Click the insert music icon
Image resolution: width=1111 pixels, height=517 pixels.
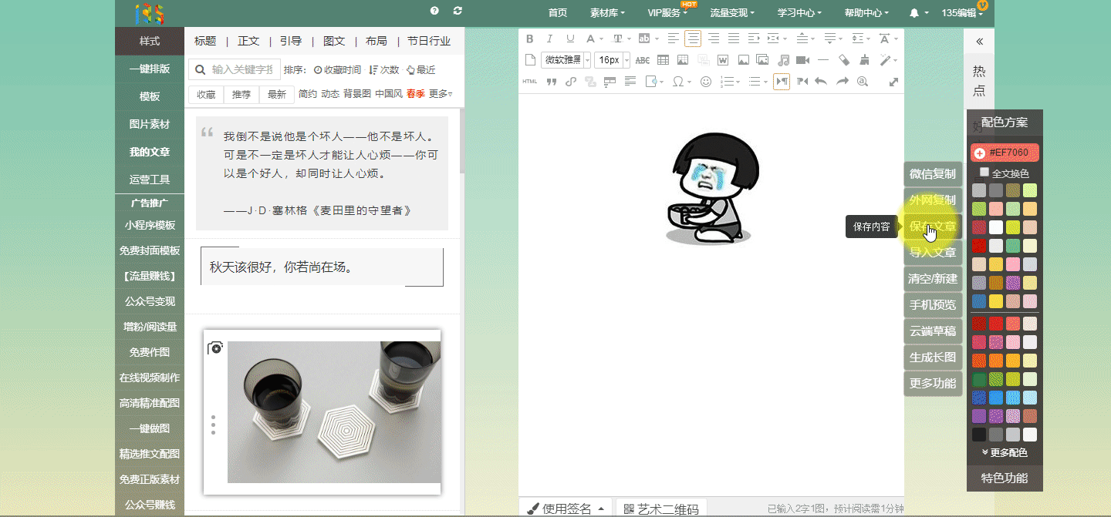tap(783, 60)
